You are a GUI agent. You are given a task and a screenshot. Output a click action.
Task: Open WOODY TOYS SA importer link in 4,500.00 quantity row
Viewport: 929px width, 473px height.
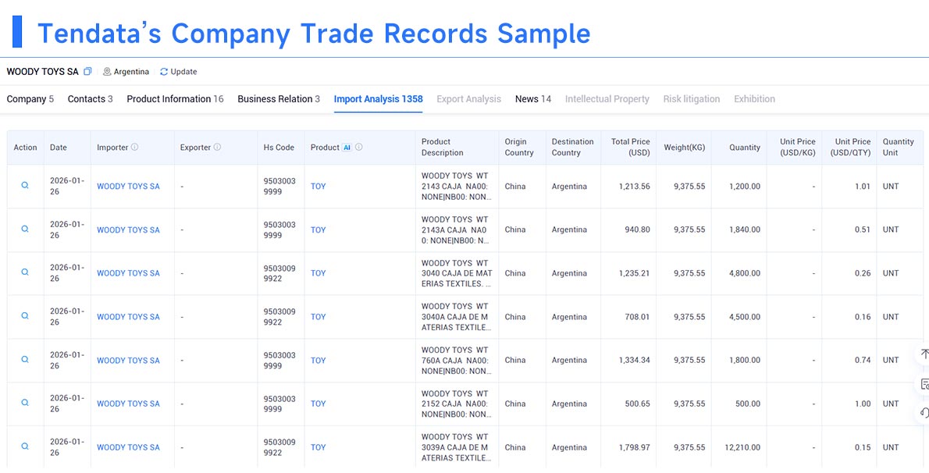click(129, 317)
